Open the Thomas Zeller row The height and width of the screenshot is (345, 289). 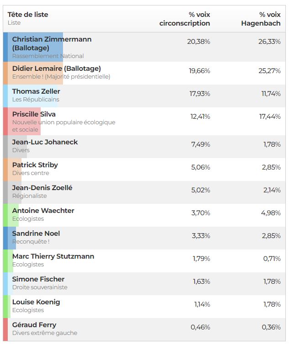click(36, 91)
